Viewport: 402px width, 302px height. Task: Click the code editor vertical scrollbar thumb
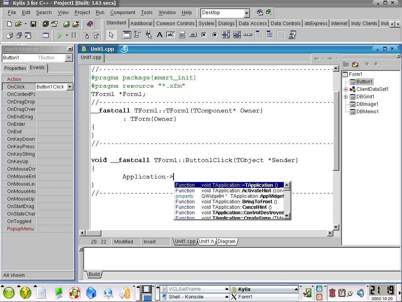click(336, 130)
